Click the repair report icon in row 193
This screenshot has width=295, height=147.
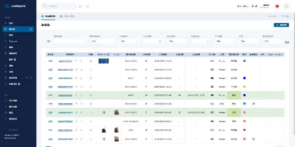pos(253,104)
